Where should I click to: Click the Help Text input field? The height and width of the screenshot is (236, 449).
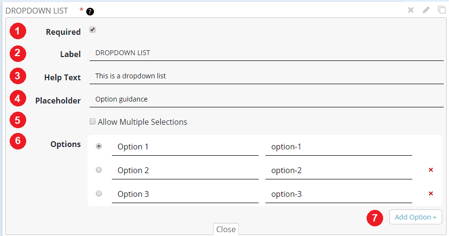point(266,76)
